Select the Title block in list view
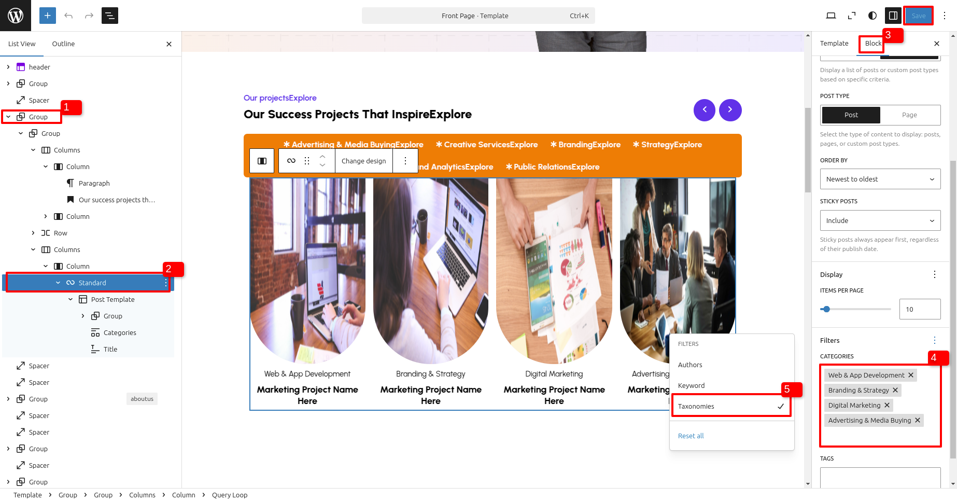957x501 pixels. tap(110, 349)
